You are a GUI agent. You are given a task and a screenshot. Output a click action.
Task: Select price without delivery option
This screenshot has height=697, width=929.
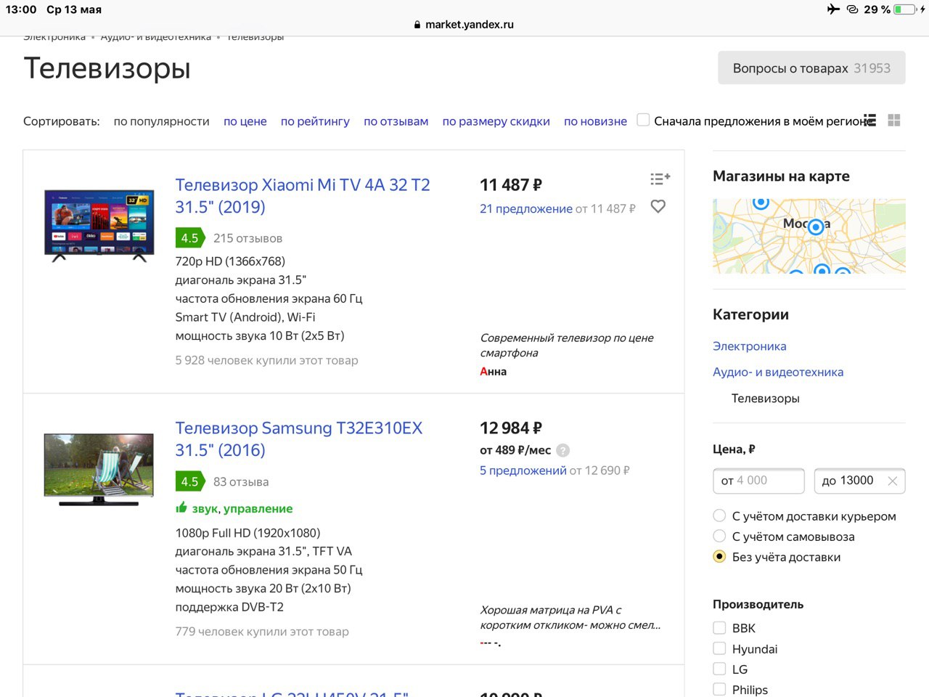719,556
